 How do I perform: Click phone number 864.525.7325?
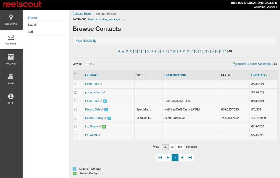(x=230, y=109)
